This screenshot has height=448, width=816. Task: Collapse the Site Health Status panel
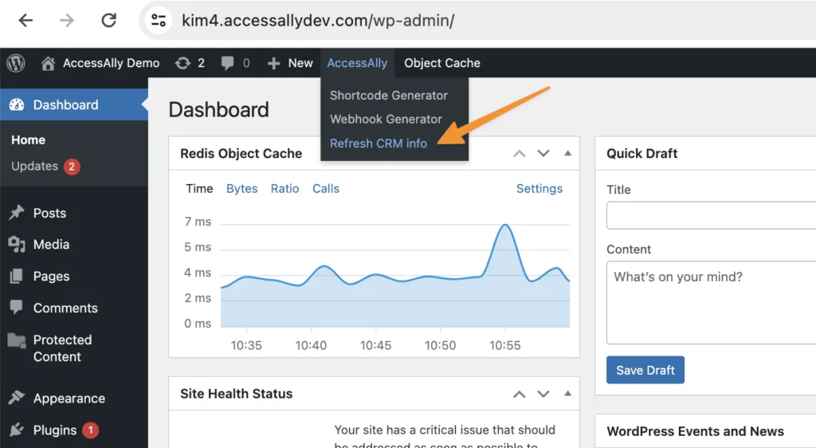(x=567, y=394)
